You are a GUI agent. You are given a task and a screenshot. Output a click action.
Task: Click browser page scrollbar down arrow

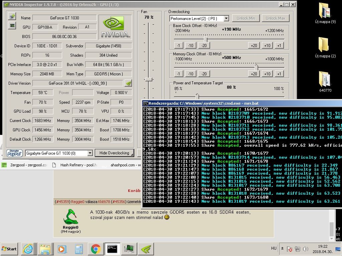pyautogui.click(x=332, y=239)
